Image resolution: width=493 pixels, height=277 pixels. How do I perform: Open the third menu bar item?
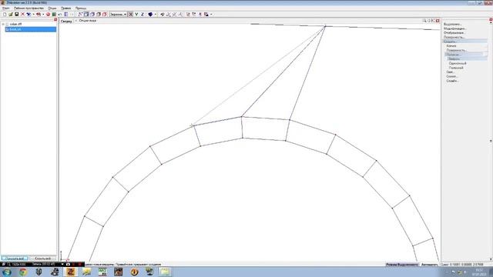click(52, 8)
